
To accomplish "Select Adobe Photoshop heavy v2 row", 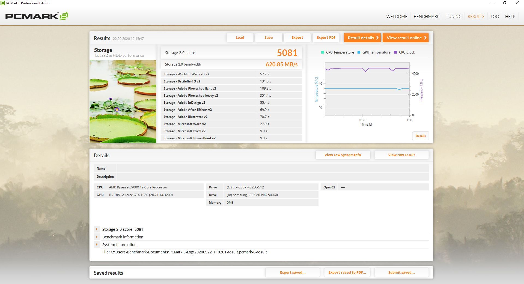I will click(x=231, y=95).
